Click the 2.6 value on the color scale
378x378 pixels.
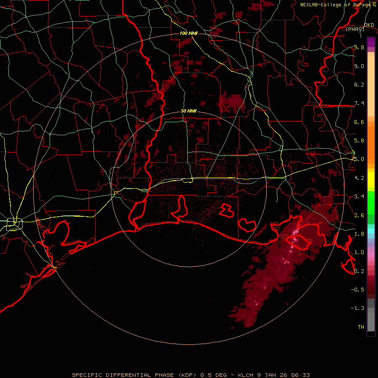[359, 215]
